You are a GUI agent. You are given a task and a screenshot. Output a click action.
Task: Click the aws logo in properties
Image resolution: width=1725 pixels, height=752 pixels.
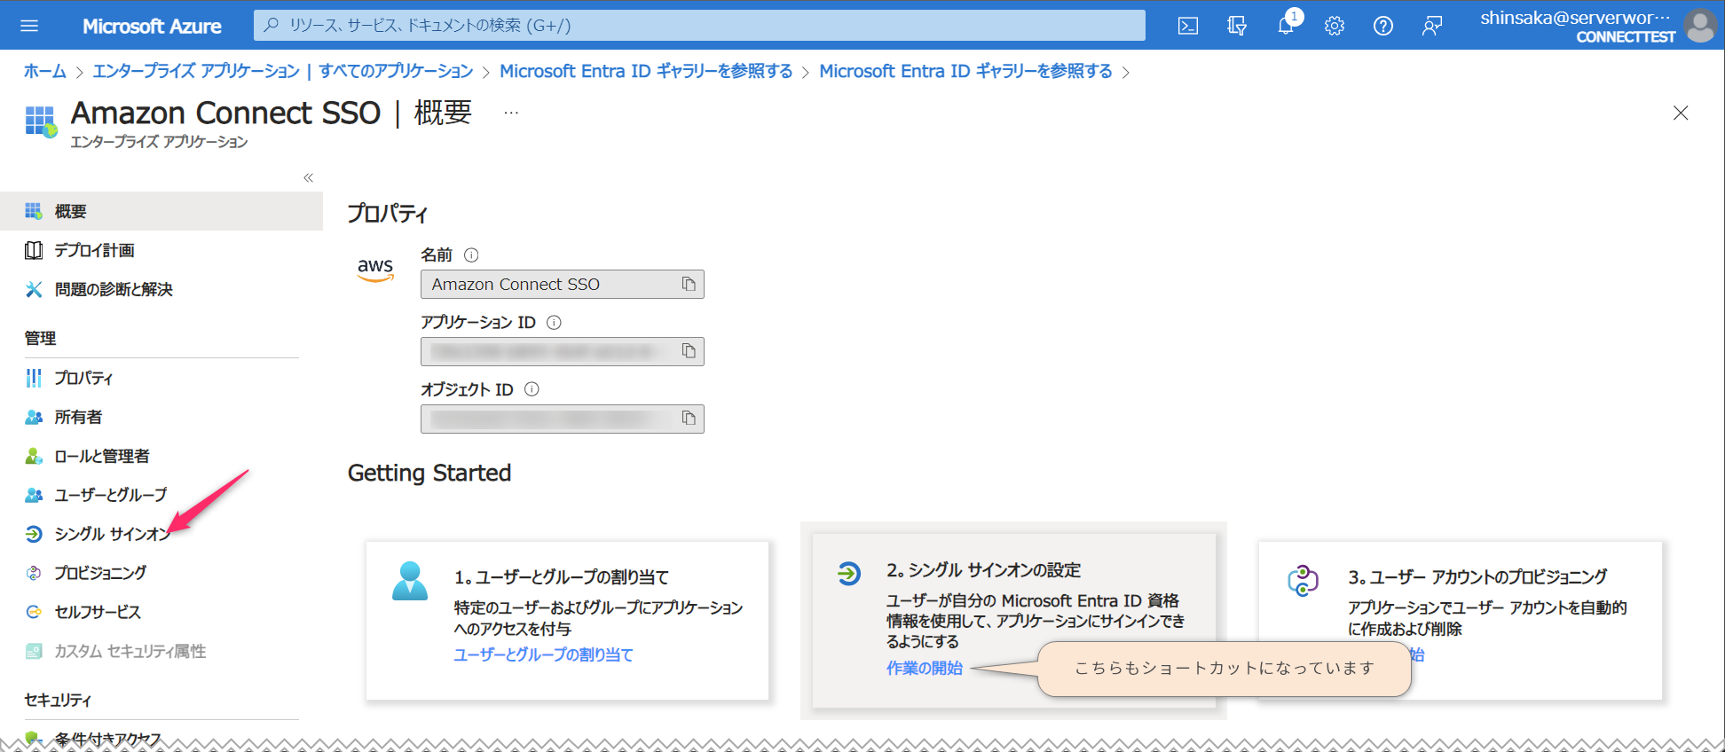click(x=375, y=269)
